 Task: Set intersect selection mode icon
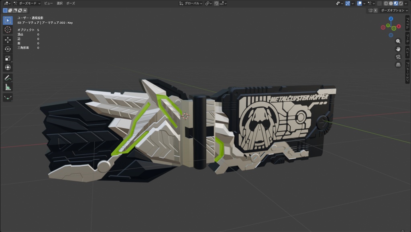pyautogui.click(x=25, y=10)
